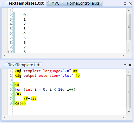The image size is (134, 123).
Task: Click the output value 7 on line 9
Action: (24, 47)
